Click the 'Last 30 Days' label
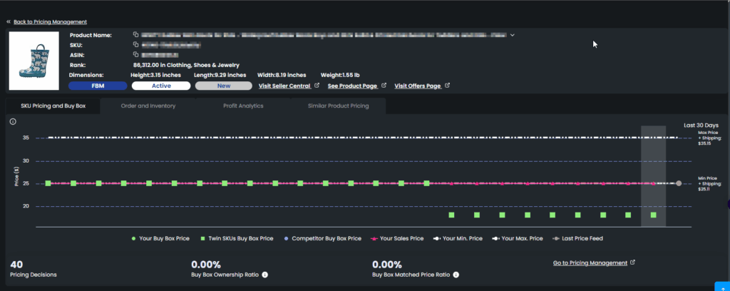Viewport: 730px width, 291px height. click(701, 126)
